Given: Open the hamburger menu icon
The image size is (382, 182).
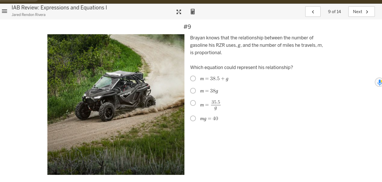Looking at the screenshot, I should pyautogui.click(x=4, y=11).
